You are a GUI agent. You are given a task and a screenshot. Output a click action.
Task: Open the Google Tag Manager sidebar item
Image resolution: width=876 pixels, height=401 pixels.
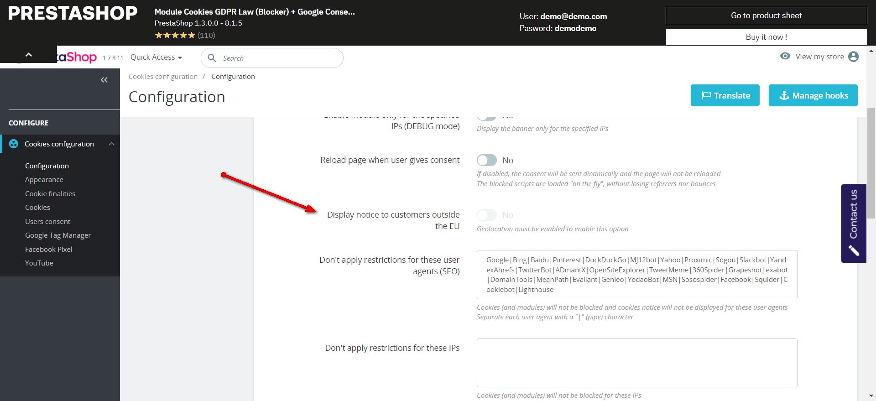click(x=58, y=235)
